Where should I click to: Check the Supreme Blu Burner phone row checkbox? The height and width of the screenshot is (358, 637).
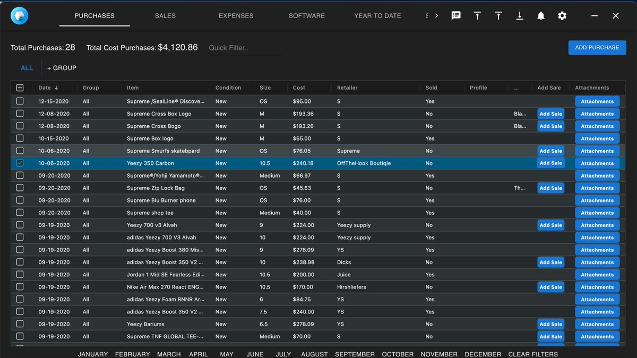pyautogui.click(x=20, y=200)
